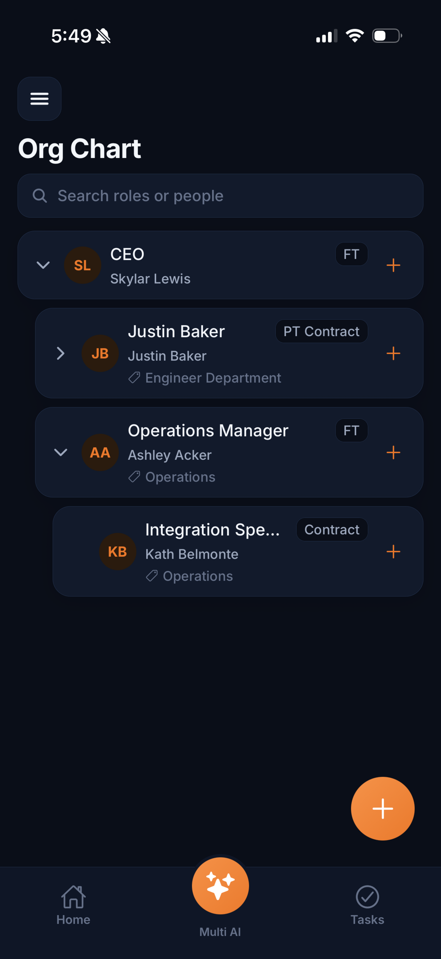Tap the FT badge on CEO card

(x=351, y=254)
